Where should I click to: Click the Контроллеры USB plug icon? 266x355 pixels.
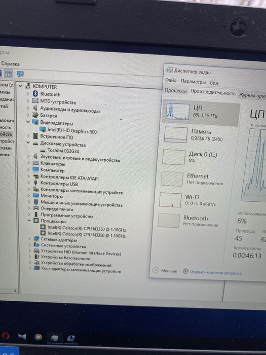coord(36,183)
